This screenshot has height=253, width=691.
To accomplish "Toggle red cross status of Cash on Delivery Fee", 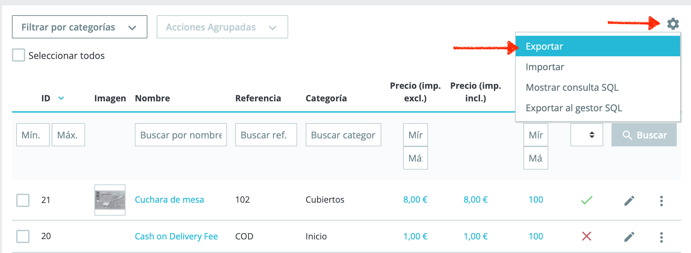I will 587,236.
